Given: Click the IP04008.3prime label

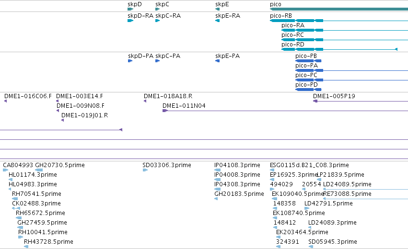Looking at the screenshot, I should [237, 175].
